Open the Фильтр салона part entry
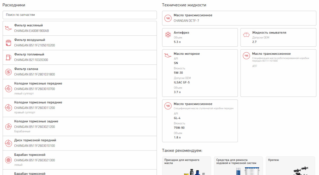The image size is (319, 175). (x=80, y=72)
